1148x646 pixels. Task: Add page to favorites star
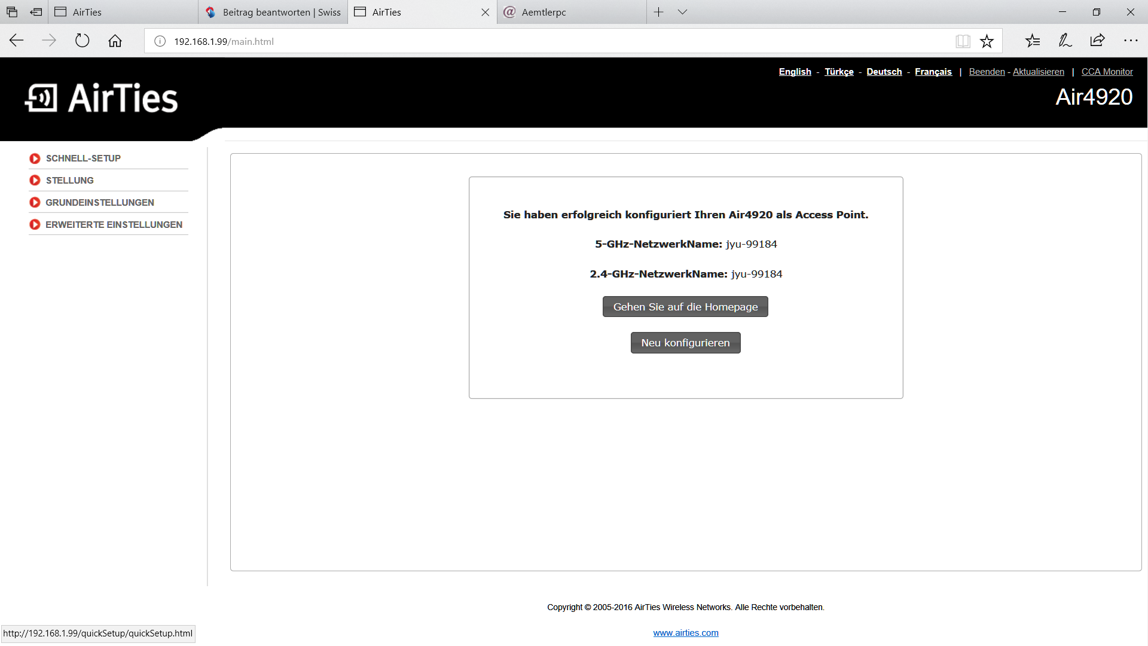tap(987, 41)
